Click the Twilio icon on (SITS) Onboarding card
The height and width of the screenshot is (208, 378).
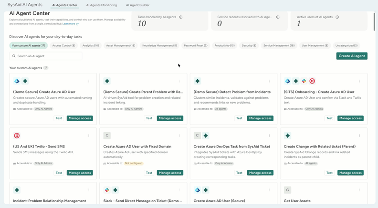[x=312, y=81]
